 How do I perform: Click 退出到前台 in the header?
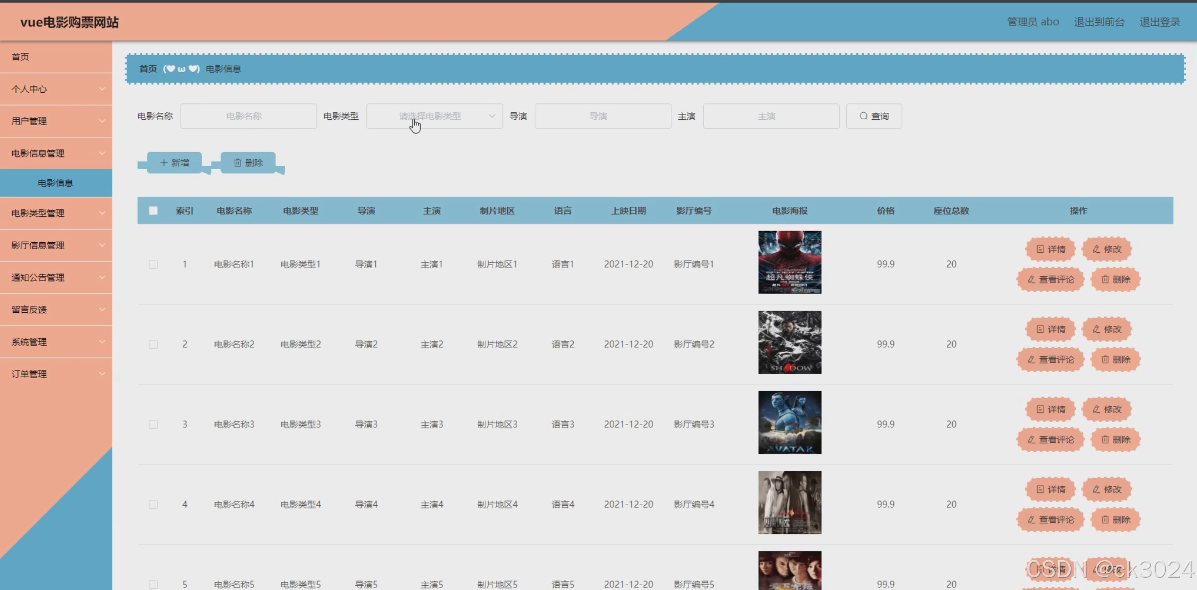tap(1099, 22)
